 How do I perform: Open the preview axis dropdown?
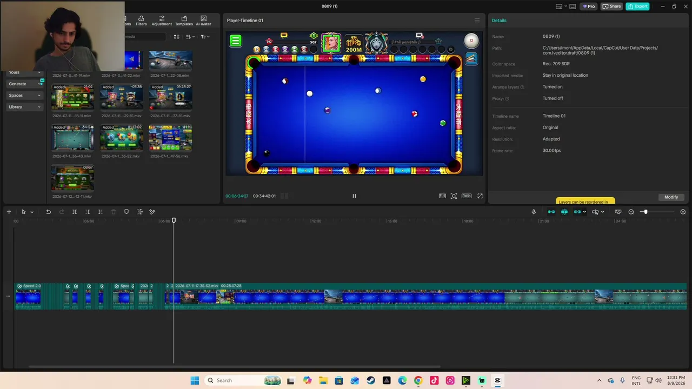pyautogui.click(x=602, y=212)
